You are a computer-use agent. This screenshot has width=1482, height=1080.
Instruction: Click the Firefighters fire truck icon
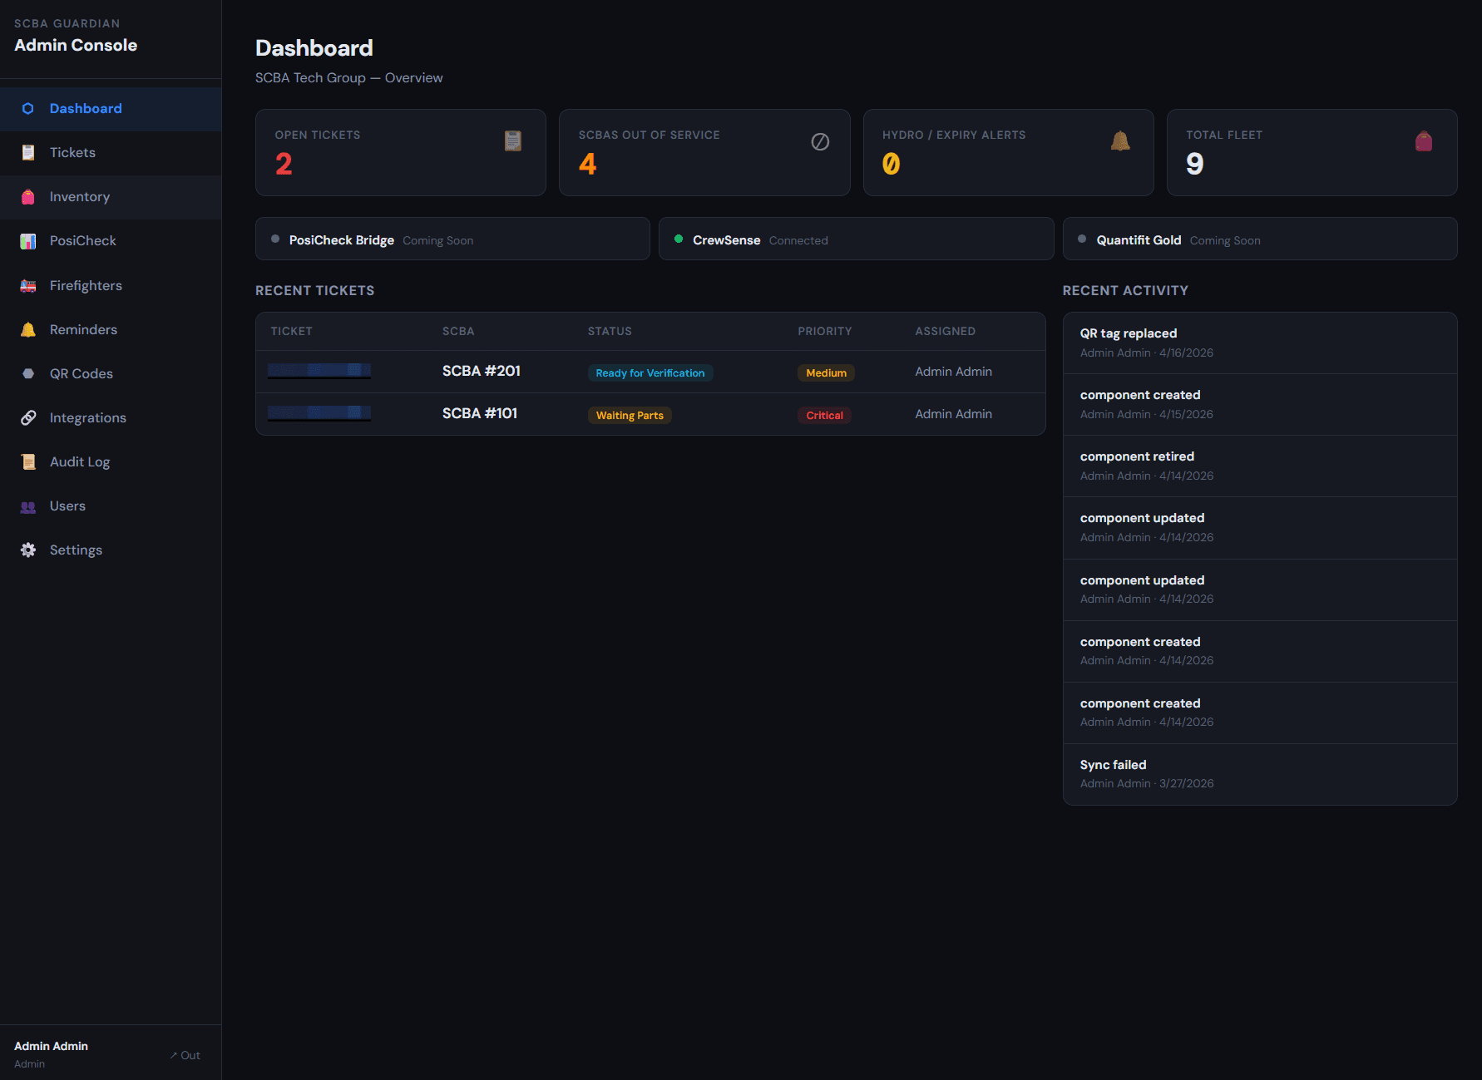pyautogui.click(x=28, y=286)
